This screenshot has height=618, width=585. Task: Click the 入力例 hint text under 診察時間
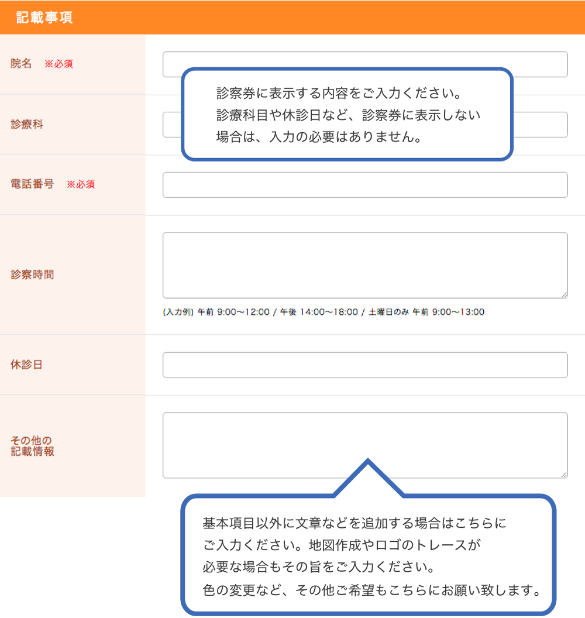pyautogui.click(x=324, y=312)
